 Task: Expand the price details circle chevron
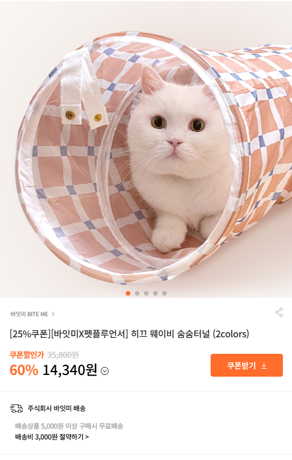pos(105,371)
